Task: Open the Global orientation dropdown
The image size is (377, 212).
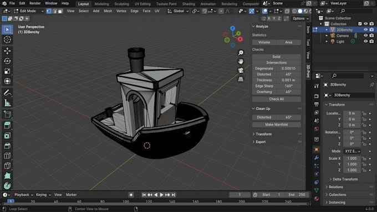Action: pos(178,11)
